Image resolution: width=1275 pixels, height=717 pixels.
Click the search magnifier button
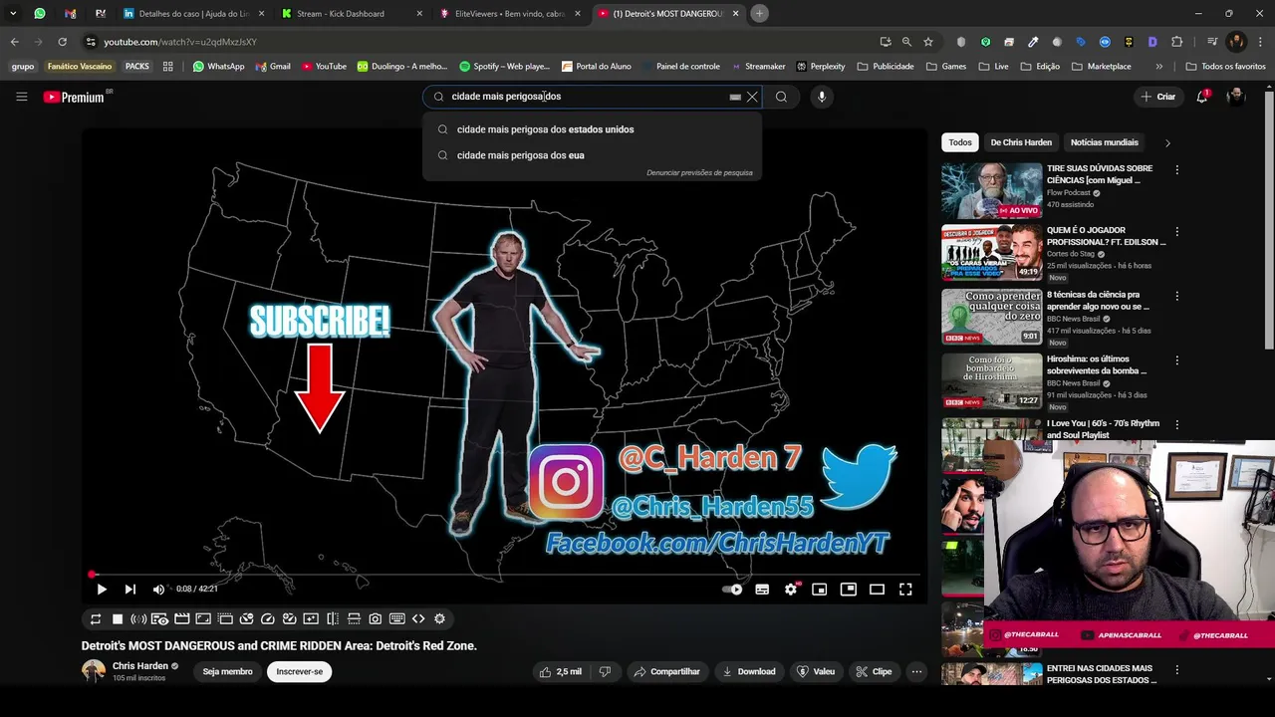pyautogui.click(x=782, y=97)
